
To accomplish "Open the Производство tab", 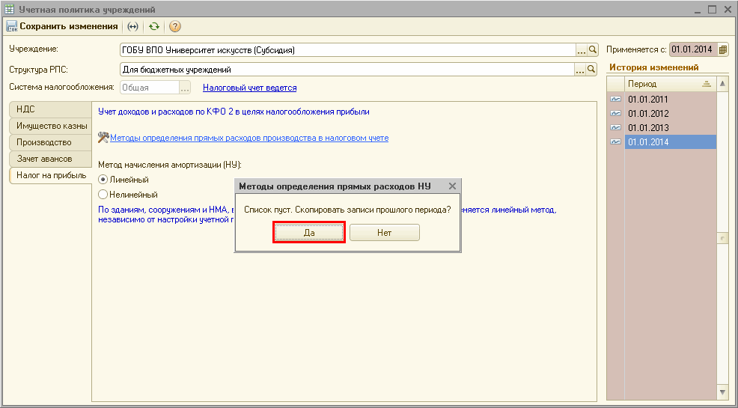I will click(x=51, y=142).
